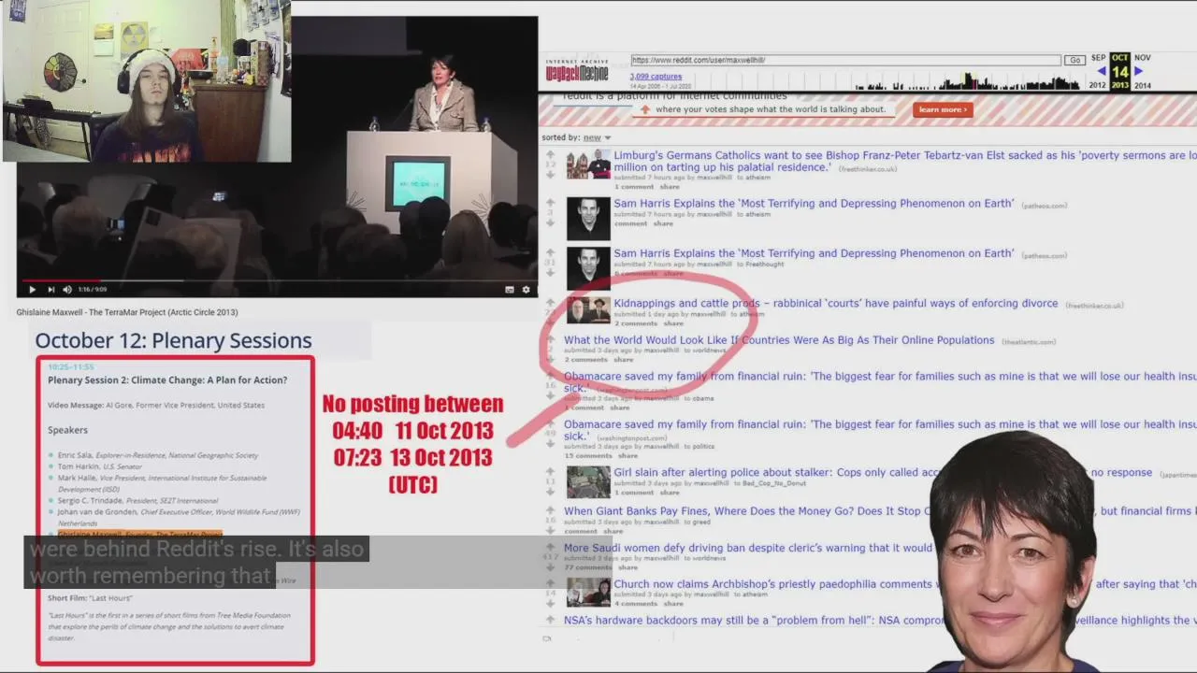Go to previous capture blue arrow
Screen dimensions: 1197x673
tap(1101, 71)
